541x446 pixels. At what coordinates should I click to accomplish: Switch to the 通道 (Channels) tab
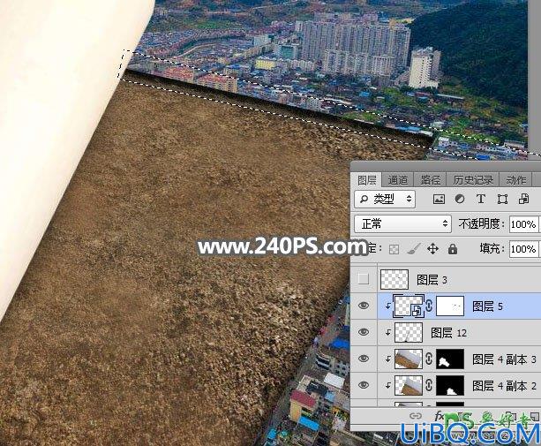click(398, 180)
